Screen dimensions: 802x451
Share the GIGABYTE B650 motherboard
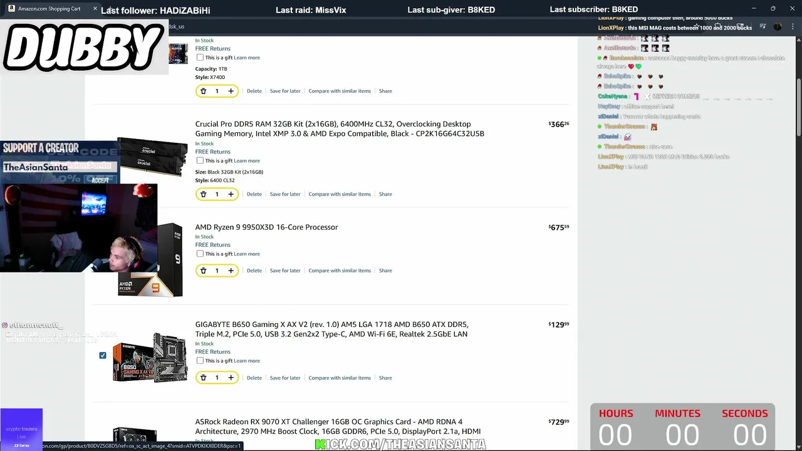385,378
